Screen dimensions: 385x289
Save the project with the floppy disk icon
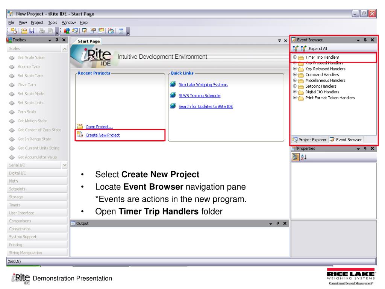pos(32,31)
